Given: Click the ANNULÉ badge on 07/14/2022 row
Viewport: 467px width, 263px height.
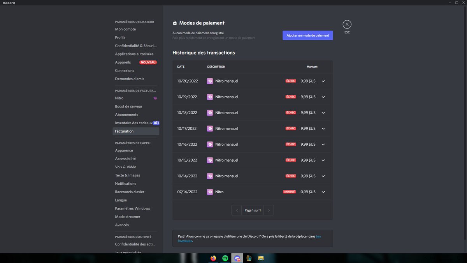Looking at the screenshot, I should click(290, 192).
